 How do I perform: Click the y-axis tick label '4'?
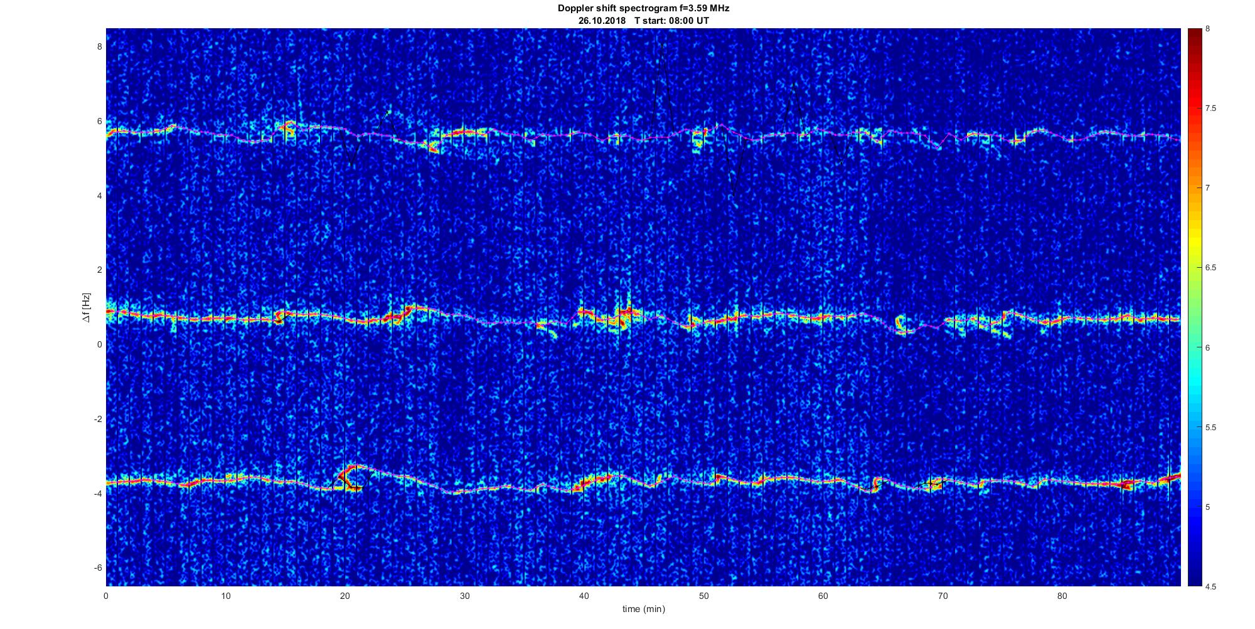99,196
